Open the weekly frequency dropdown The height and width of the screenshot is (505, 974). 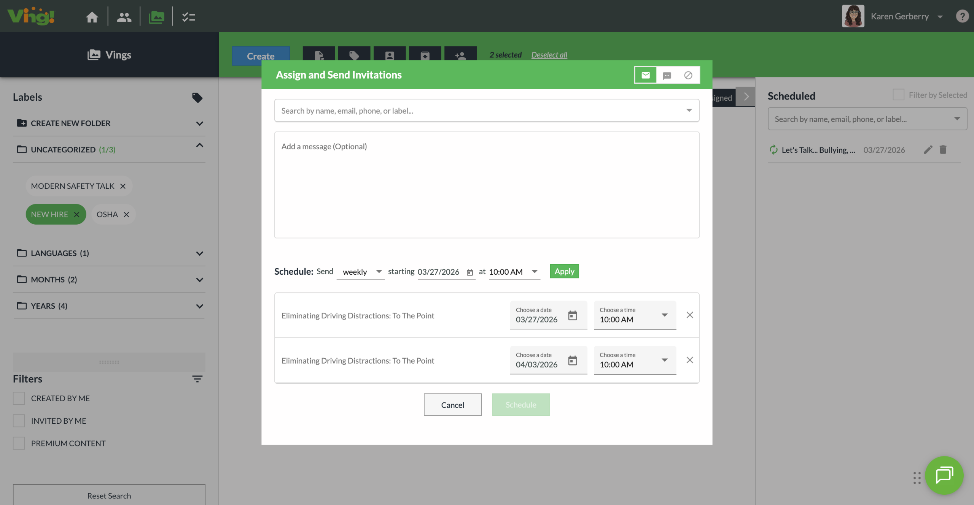[360, 272]
